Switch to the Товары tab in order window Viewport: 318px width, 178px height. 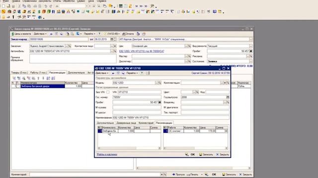pyautogui.click(x=19, y=73)
